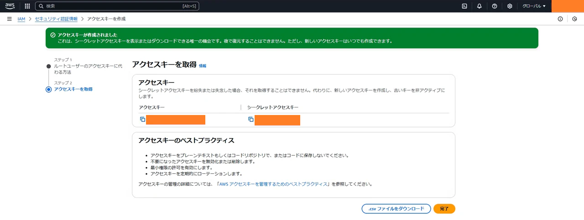Click the アクセスキー column header
This screenshot has height=220, width=584.
[151, 107]
